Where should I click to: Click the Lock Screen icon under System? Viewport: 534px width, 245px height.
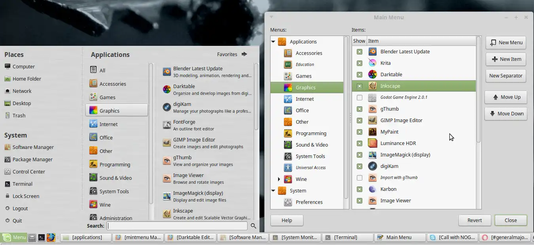point(8,196)
